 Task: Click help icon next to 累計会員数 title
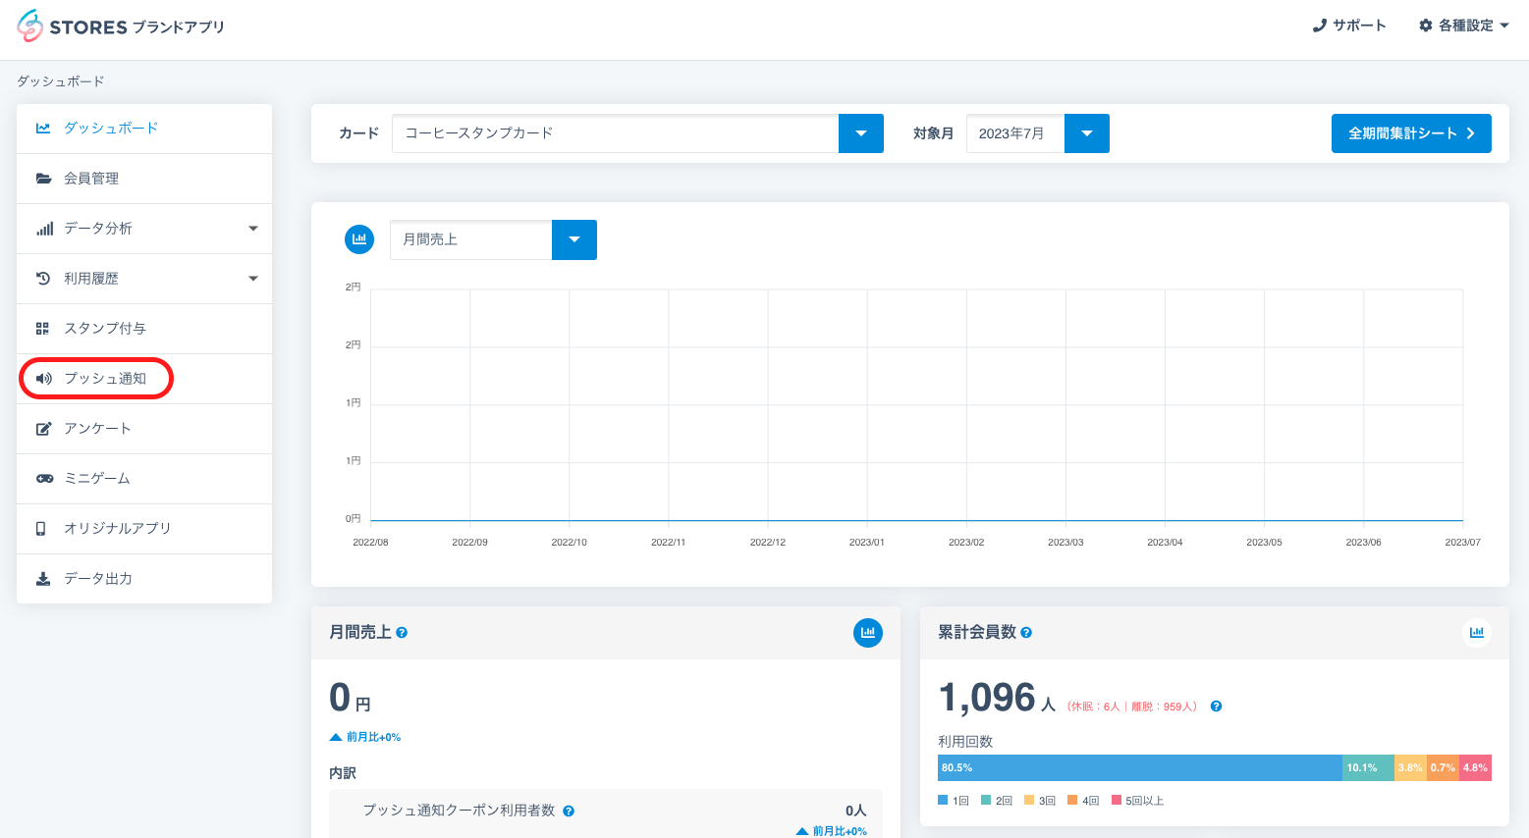coord(1026,633)
